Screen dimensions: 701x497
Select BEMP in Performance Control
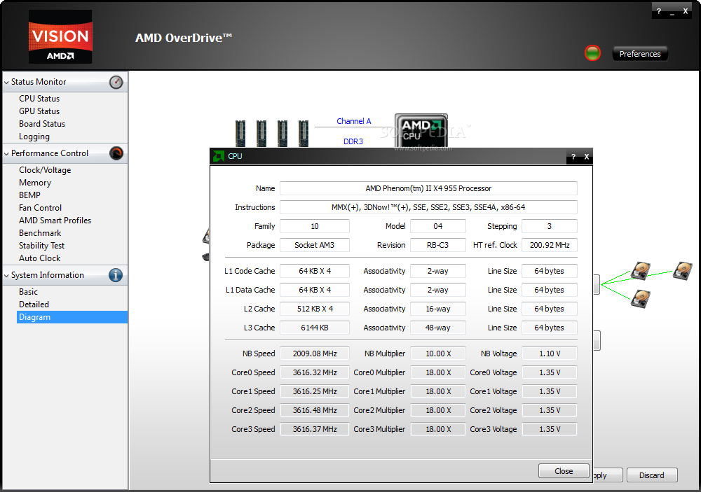30,195
